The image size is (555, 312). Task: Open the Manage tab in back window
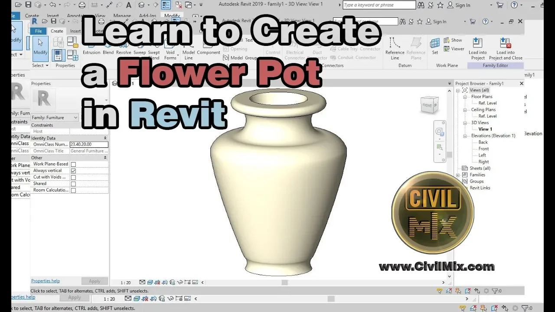coord(122,16)
